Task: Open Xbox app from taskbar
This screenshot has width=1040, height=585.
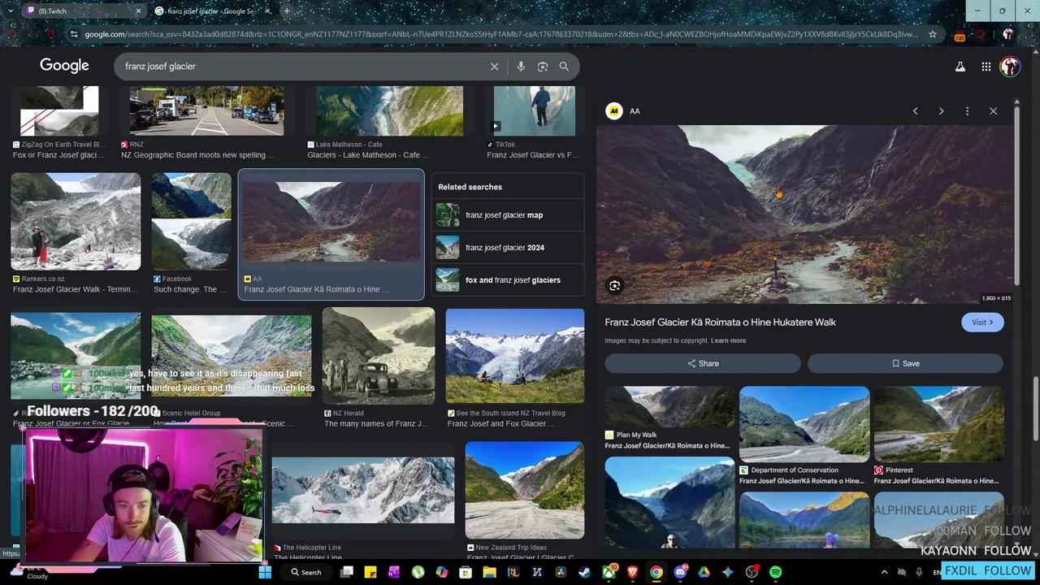Action: point(609,572)
